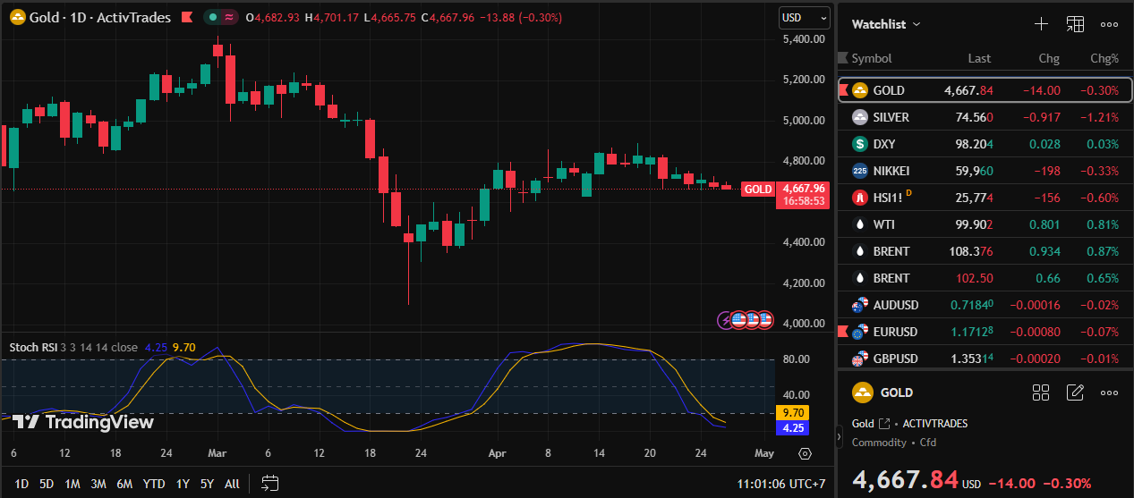1134x498 pixels.
Task: Select the 6M time range
Action: tap(124, 484)
